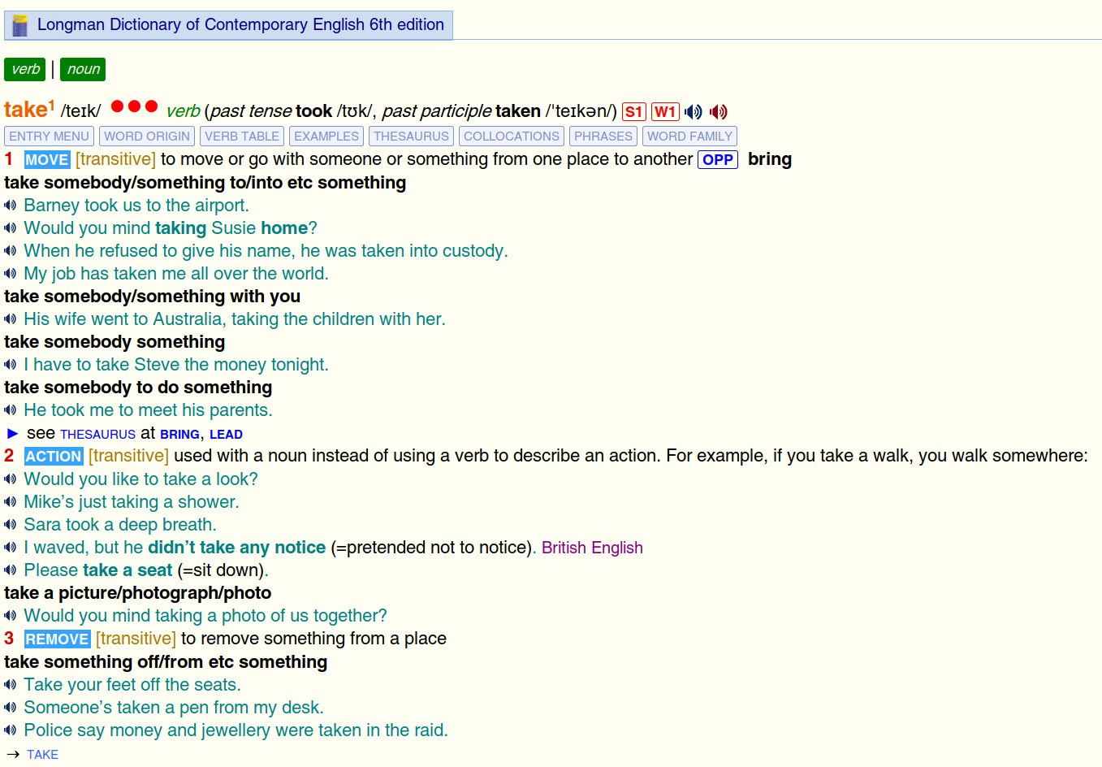The image size is (1102, 767).
Task: Play American pronunciation of take (red speaker)
Action: point(719,112)
